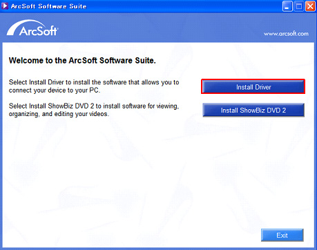Click the ArcSoft logo in header

32,28
